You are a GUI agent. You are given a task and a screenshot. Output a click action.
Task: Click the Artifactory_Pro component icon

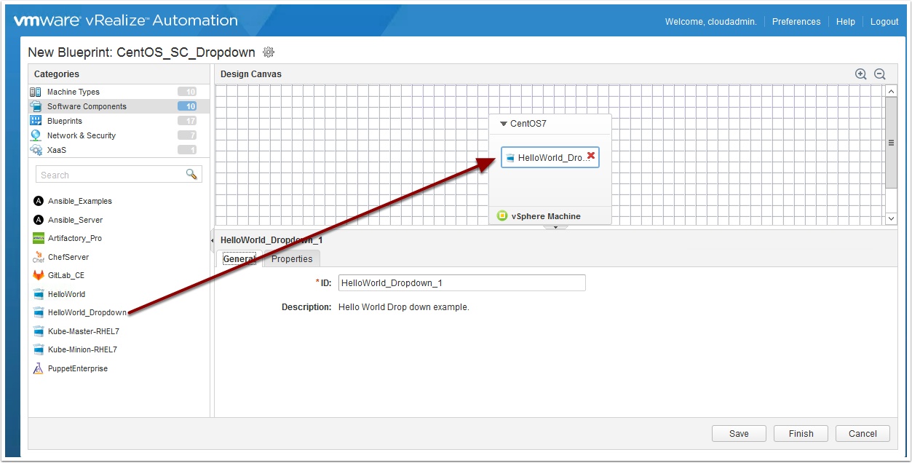[x=39, y=238]
